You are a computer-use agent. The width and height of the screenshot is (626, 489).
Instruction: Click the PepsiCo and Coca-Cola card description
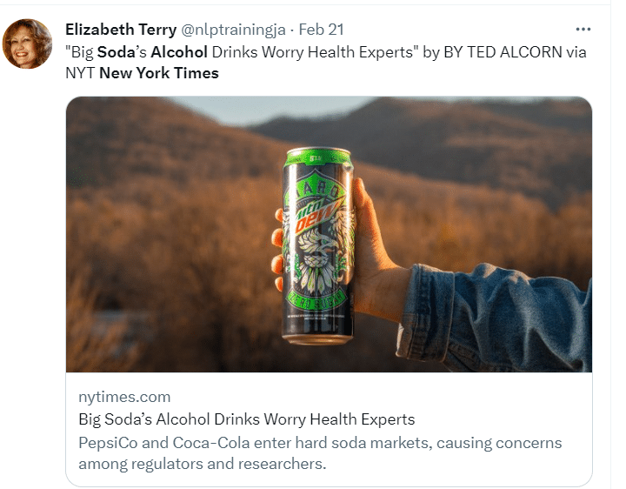[320, 453]
